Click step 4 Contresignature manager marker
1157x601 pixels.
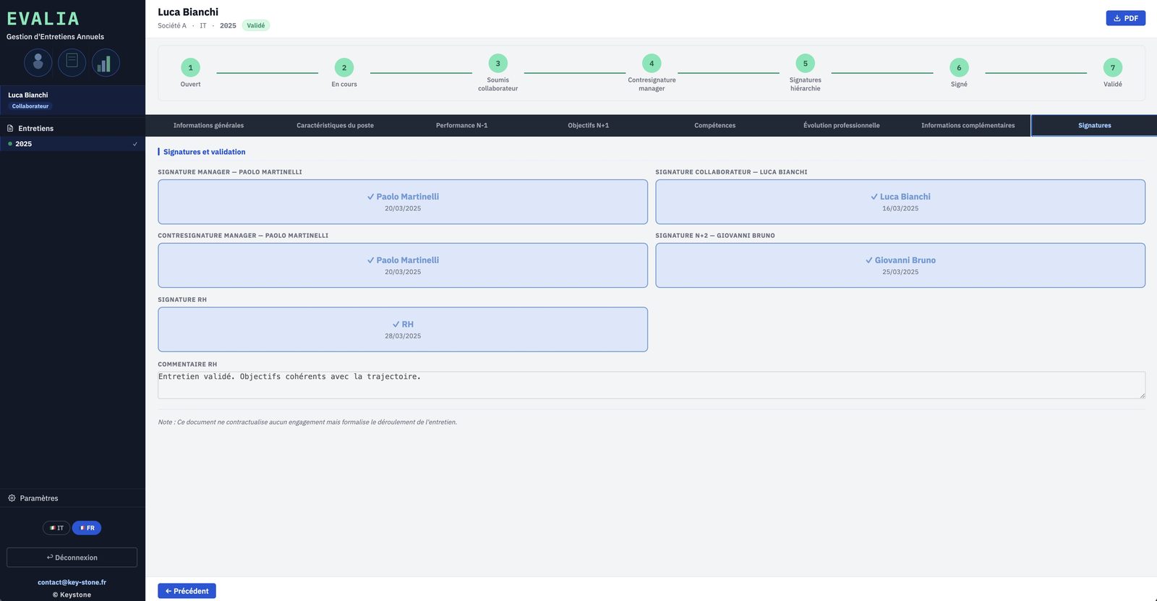652,64
